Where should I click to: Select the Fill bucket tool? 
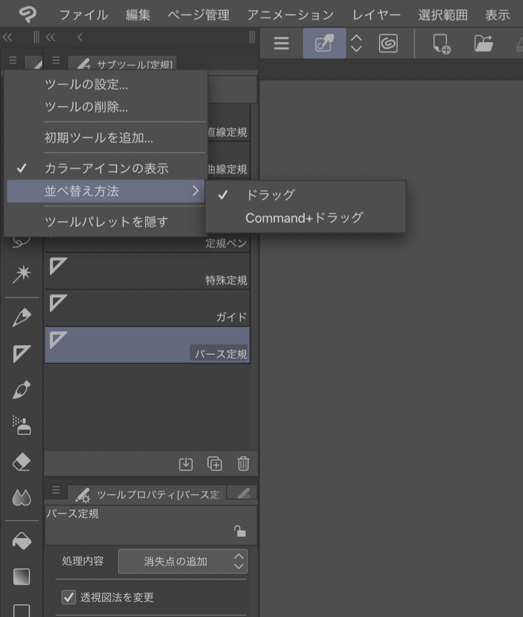pos(21,540)
